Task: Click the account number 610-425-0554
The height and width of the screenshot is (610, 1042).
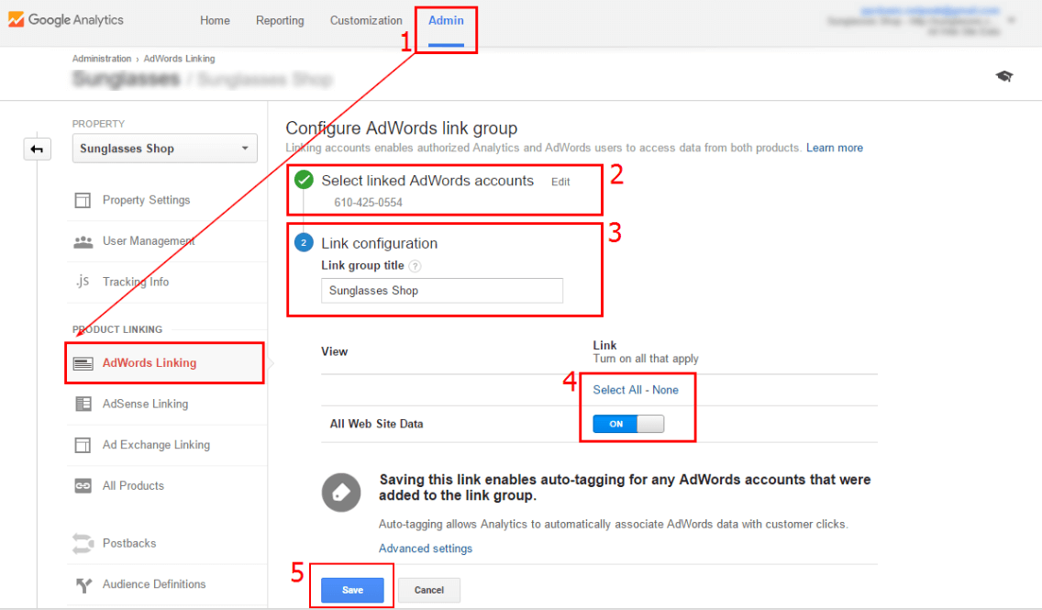Action: pos(368,203)
